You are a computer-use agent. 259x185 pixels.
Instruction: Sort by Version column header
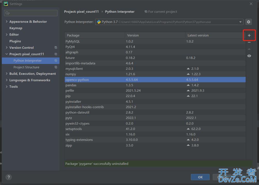(x=155, y=35)
